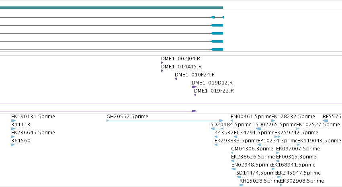The width and height of the screenshot is (342, 187).
Task: Click the blue glyph under SD02265.5prime
Action: tap(258, 129)
